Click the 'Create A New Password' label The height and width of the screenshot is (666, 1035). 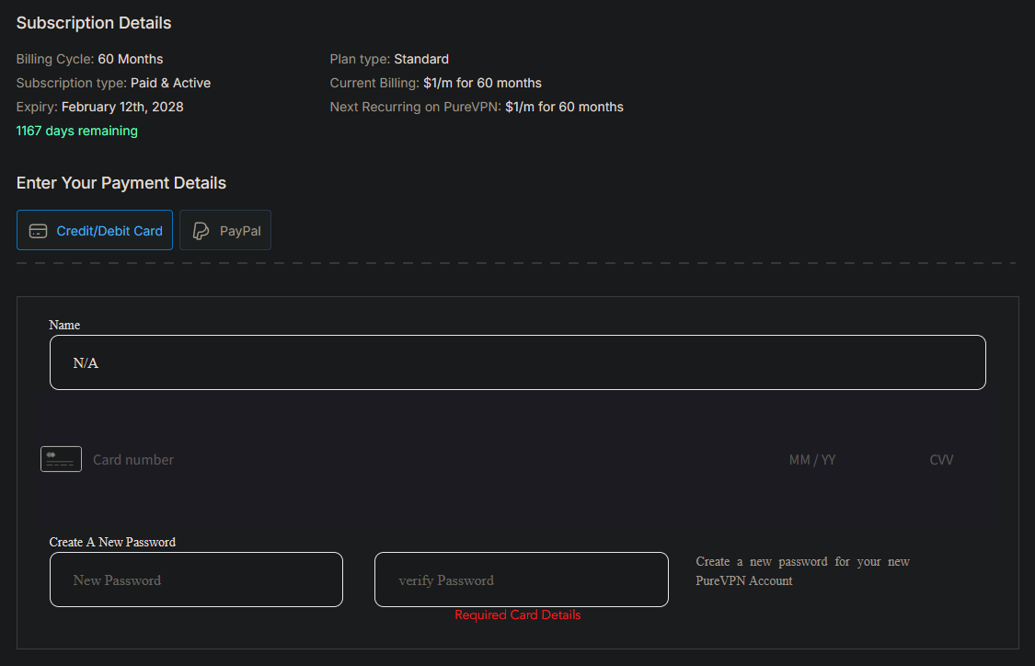(112, 542)
